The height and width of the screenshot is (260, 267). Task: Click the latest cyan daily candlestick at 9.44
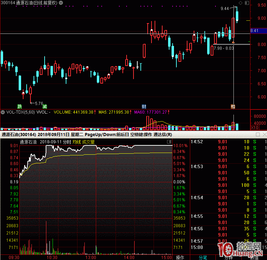coord(237,16)
